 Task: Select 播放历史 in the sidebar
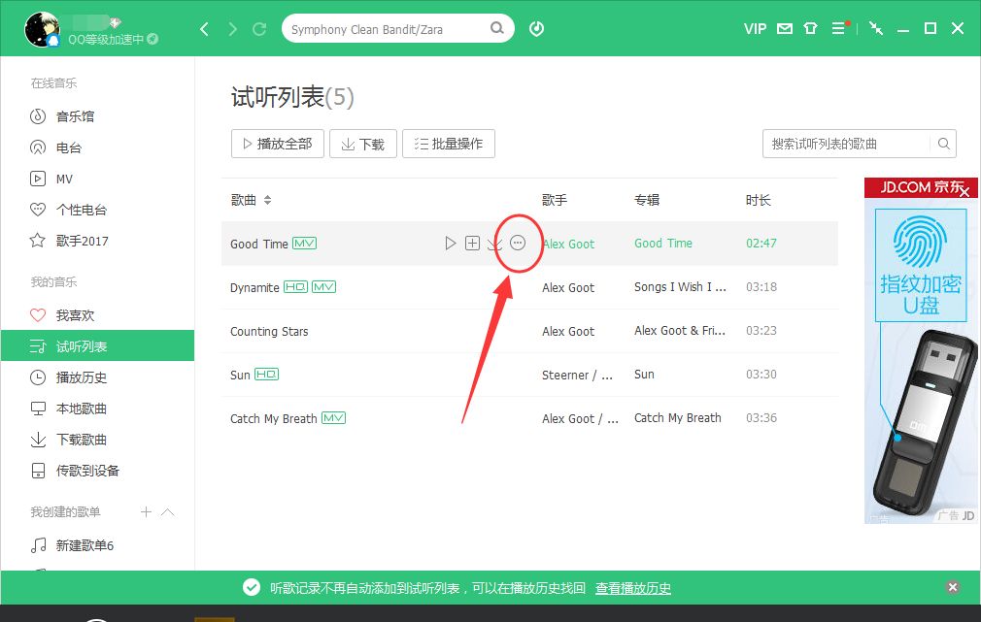pyautogui.click(x=81, y=377)
